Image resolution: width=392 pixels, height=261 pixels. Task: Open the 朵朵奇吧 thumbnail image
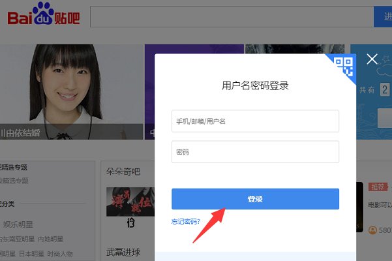point(130,202)
